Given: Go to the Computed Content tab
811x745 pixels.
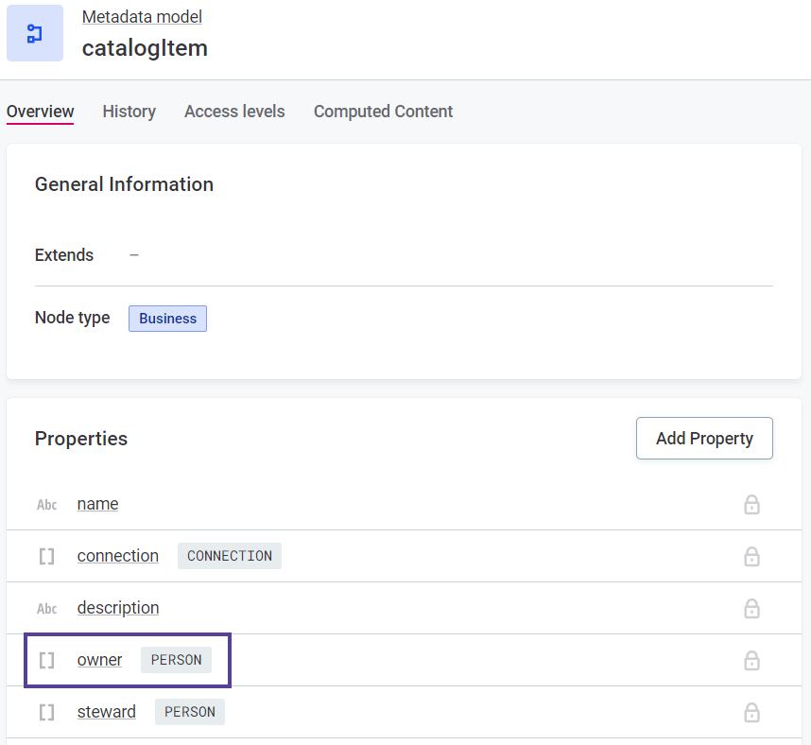Looking at the screenshot, I should [383, 112].
